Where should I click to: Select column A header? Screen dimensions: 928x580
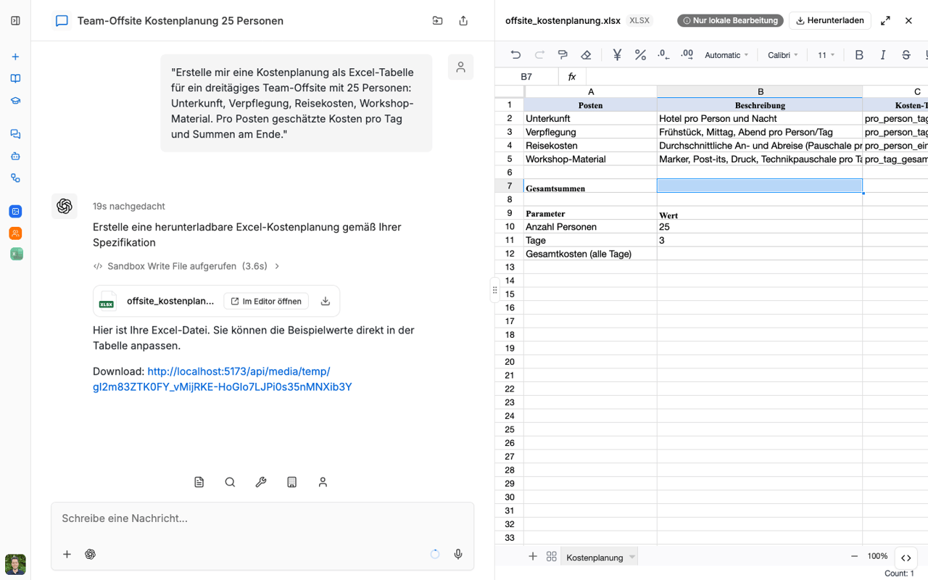591,91
